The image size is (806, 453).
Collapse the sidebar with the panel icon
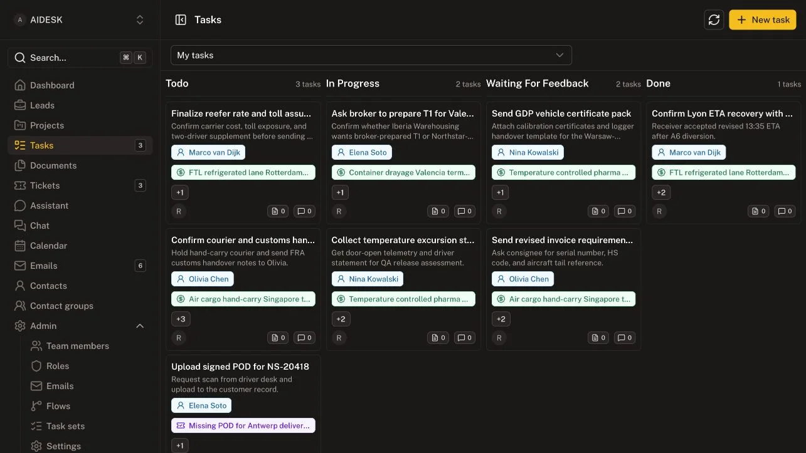tap(181, 19)
